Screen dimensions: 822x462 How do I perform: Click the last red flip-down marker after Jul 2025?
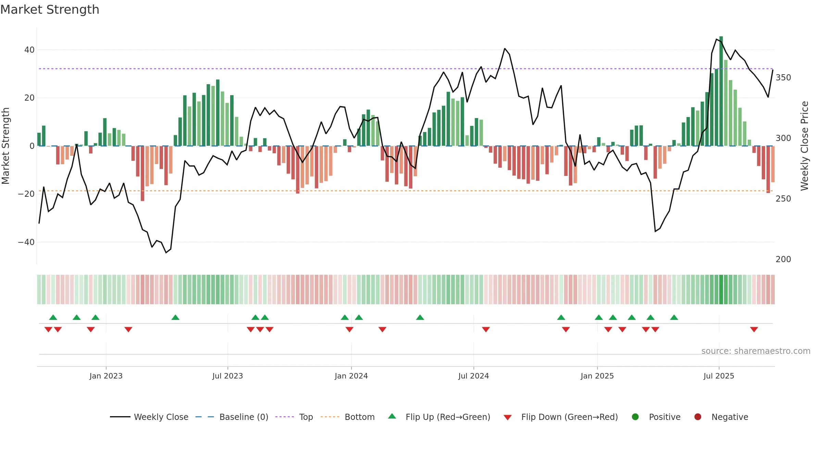[754, 330]
